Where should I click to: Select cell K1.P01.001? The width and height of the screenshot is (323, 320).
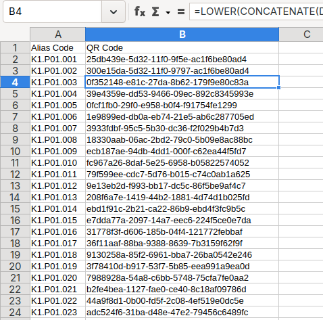tap(58, 60)
